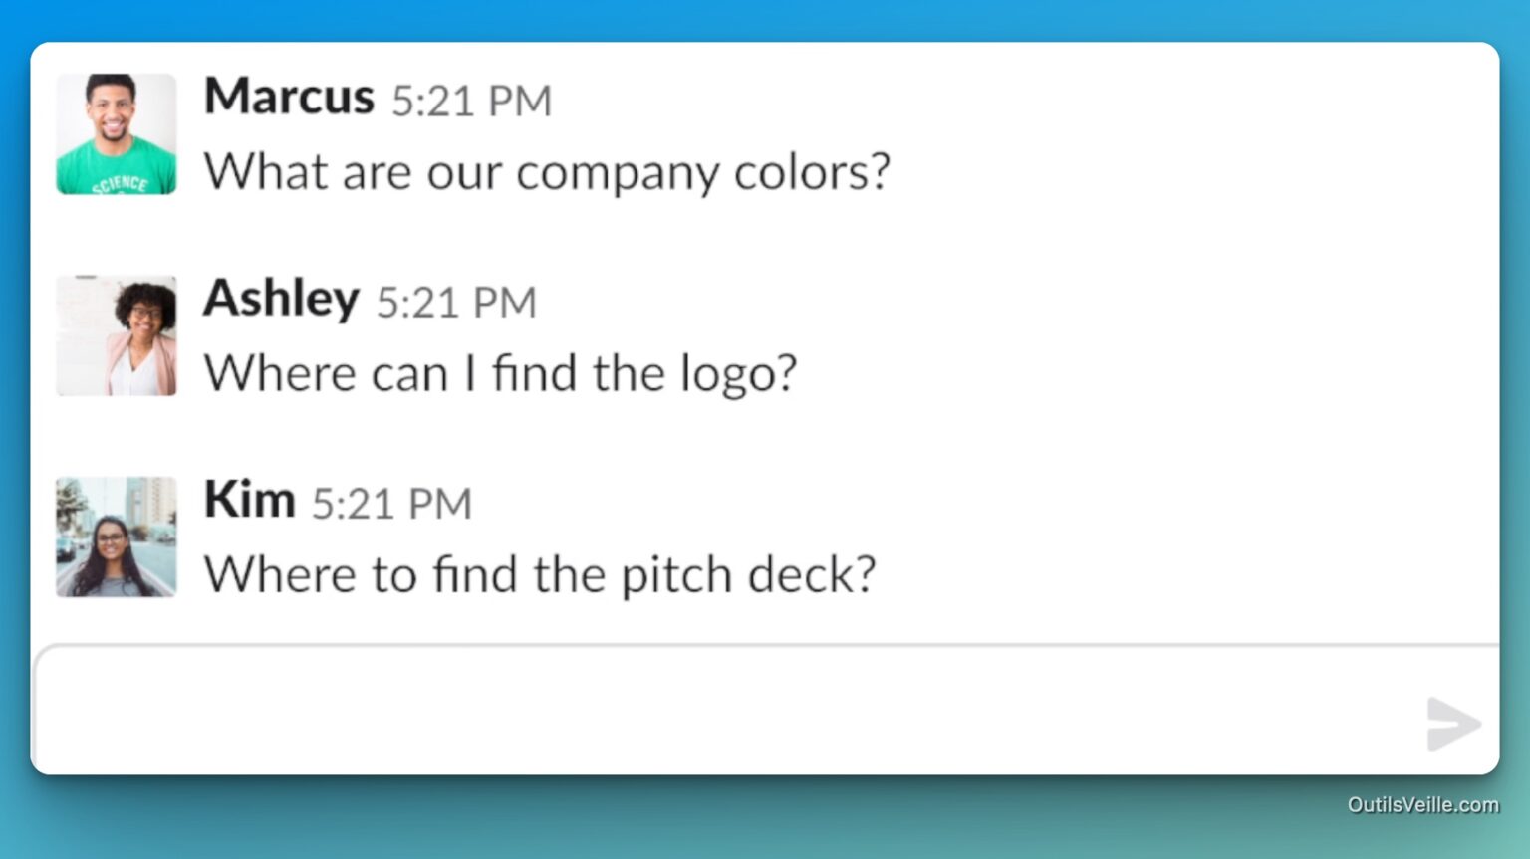Click the send message arrow icon
Viewport: 1530px width, 859px height.
point(1452,723)
